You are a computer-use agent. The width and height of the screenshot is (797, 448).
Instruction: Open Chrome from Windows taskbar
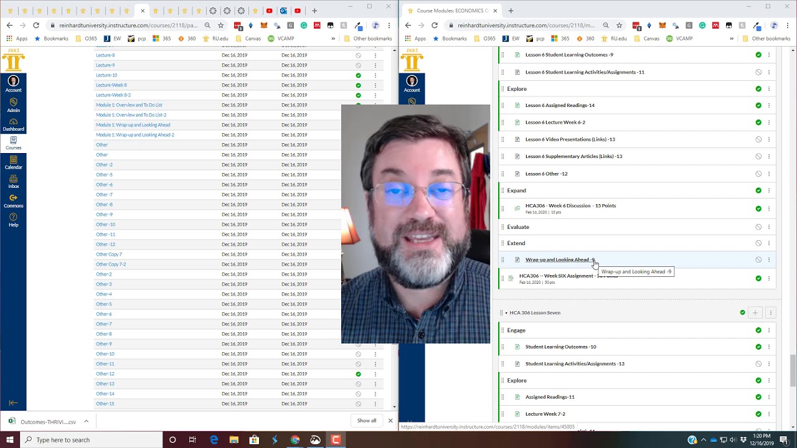[x=295, y=440]
